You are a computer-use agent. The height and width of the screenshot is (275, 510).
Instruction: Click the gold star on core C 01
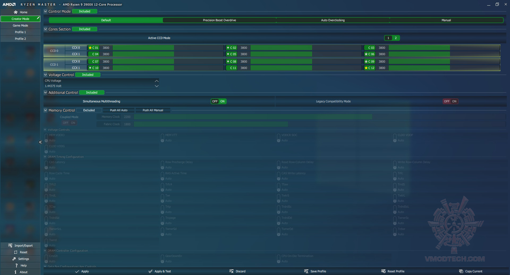[x=90, y=48]
